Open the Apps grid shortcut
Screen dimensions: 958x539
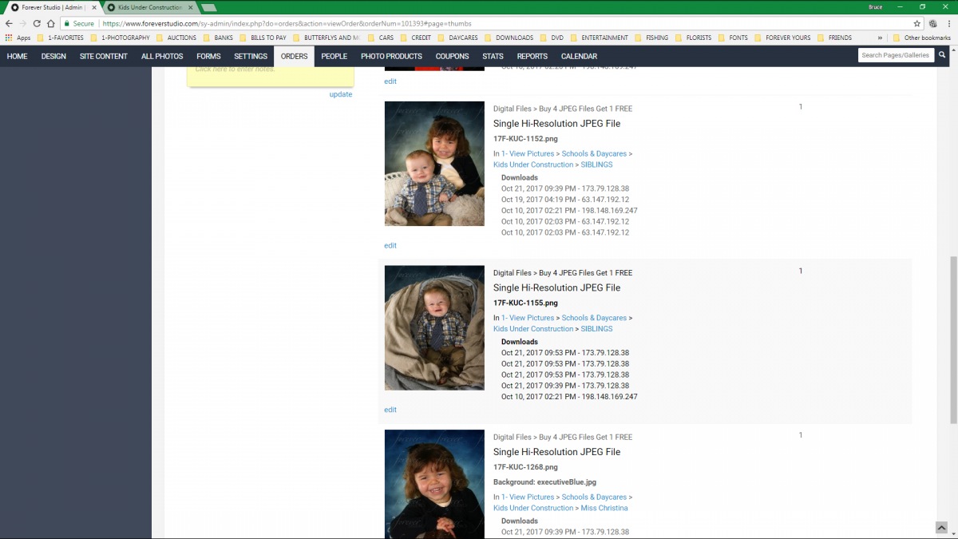[18, 38]
